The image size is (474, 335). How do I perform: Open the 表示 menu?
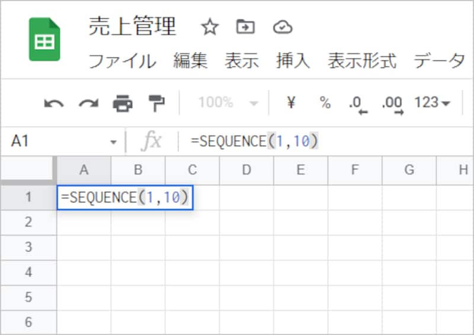coord(242,60)
